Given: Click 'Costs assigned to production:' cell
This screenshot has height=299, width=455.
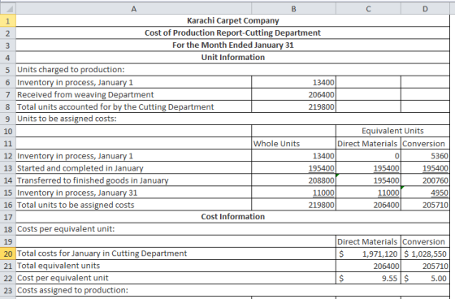Looking at the screenshot, I should point(232,290).
